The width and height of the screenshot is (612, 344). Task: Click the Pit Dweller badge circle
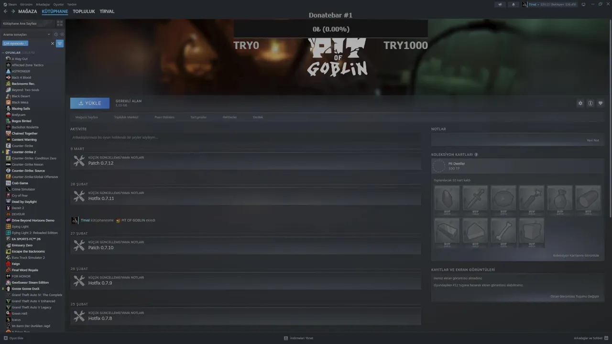coord(439,166)
